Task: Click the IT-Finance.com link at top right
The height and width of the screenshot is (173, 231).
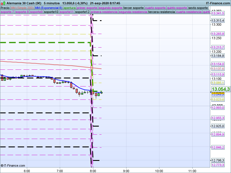Action: coord(218,3)
